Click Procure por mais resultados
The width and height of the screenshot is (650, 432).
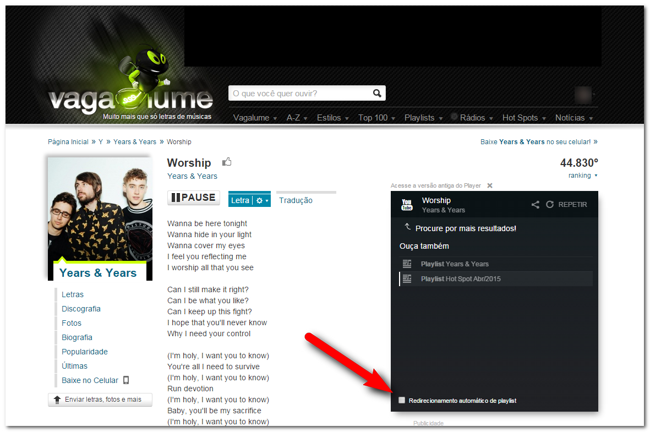[x=466, y=228]
